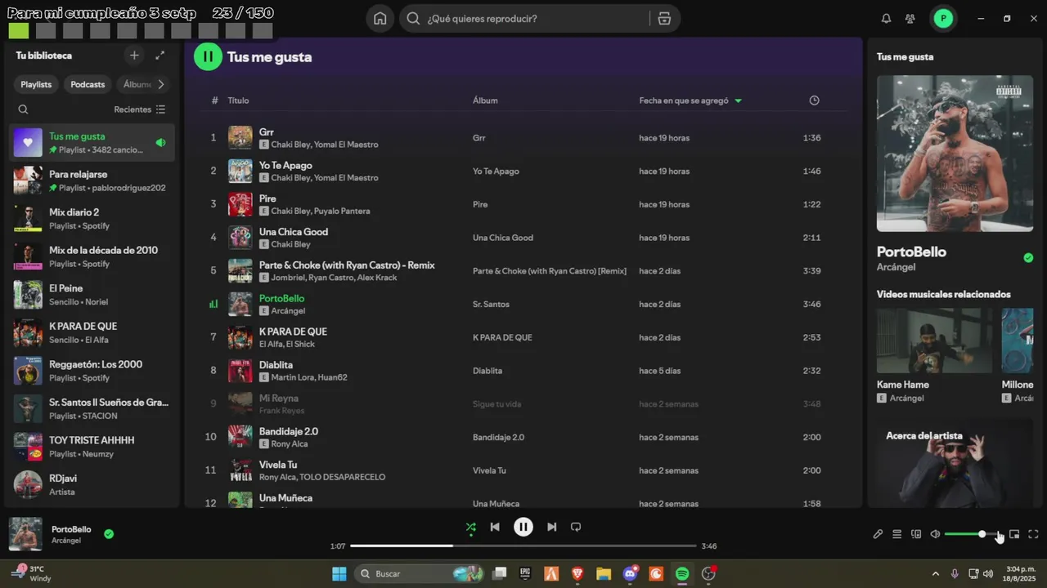Toggle saved check beside PortoBello in player bar
This screenshot has height=588, width=1047.
[109, 534]
